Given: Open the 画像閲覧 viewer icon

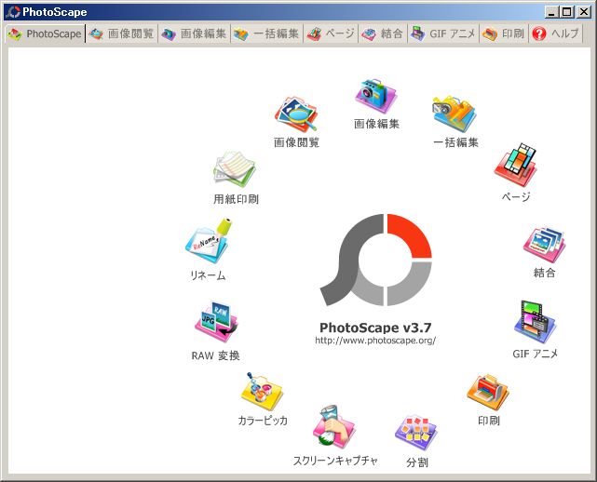Looking at the screenshot, I should [x=296, y=114].
